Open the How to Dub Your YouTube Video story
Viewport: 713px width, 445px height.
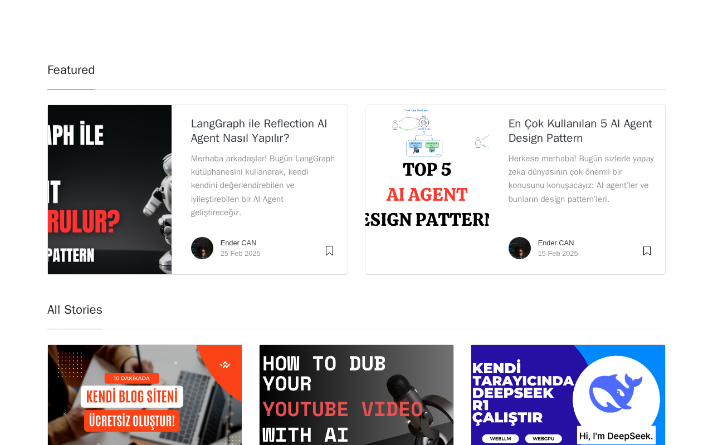point(356,395)
